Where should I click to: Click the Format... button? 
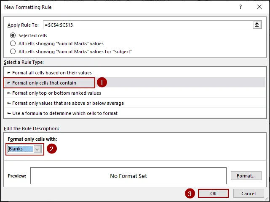[x=246, y=176]
